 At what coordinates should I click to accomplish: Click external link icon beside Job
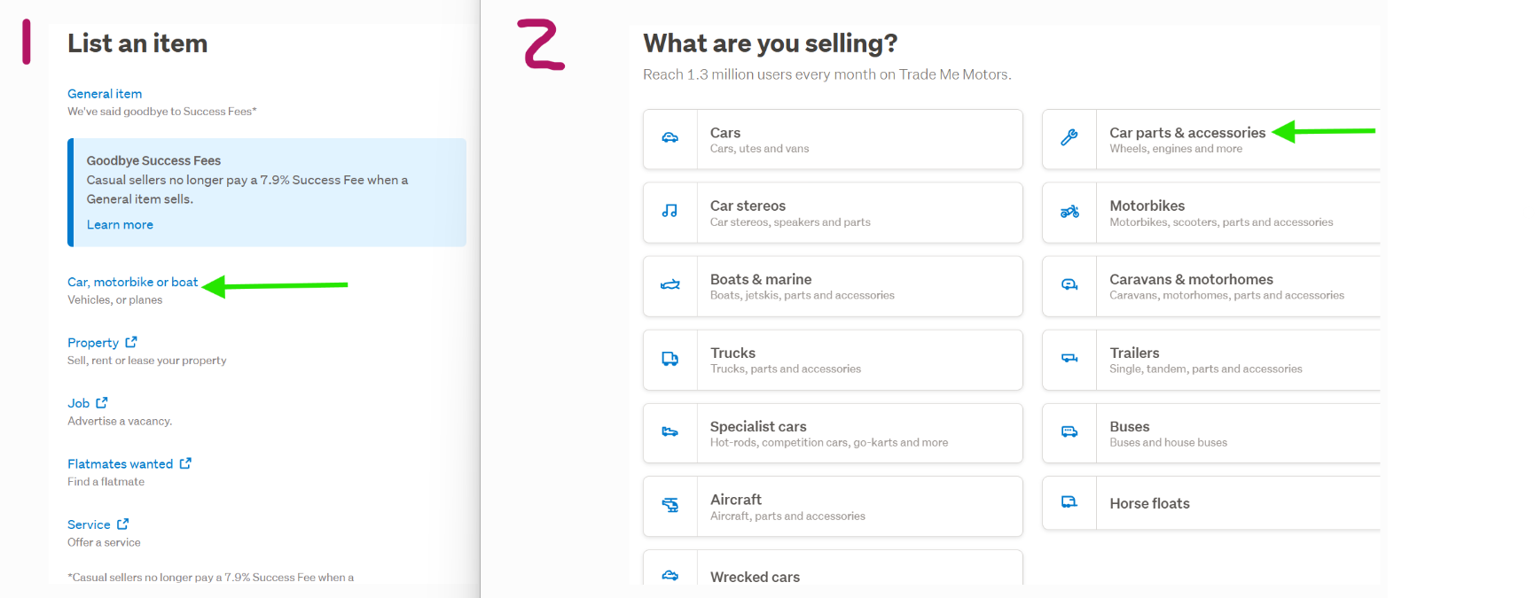tap(102, 402)
